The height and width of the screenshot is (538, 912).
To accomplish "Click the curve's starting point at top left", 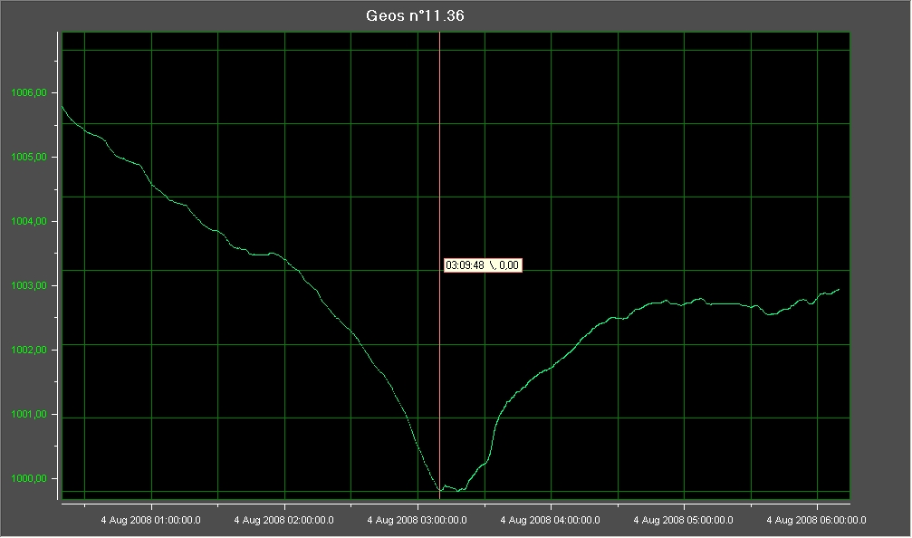I will pyautogui.click(x=62, y=106).
